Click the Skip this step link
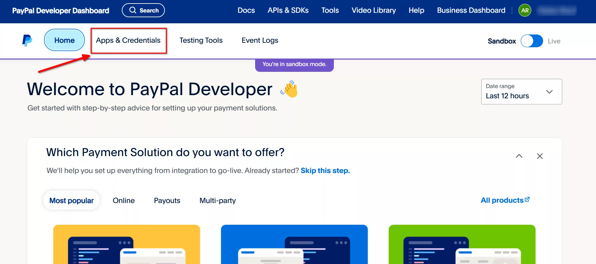Image resolution: width=596 pixels, height=264 pixels. coord(325,170)
